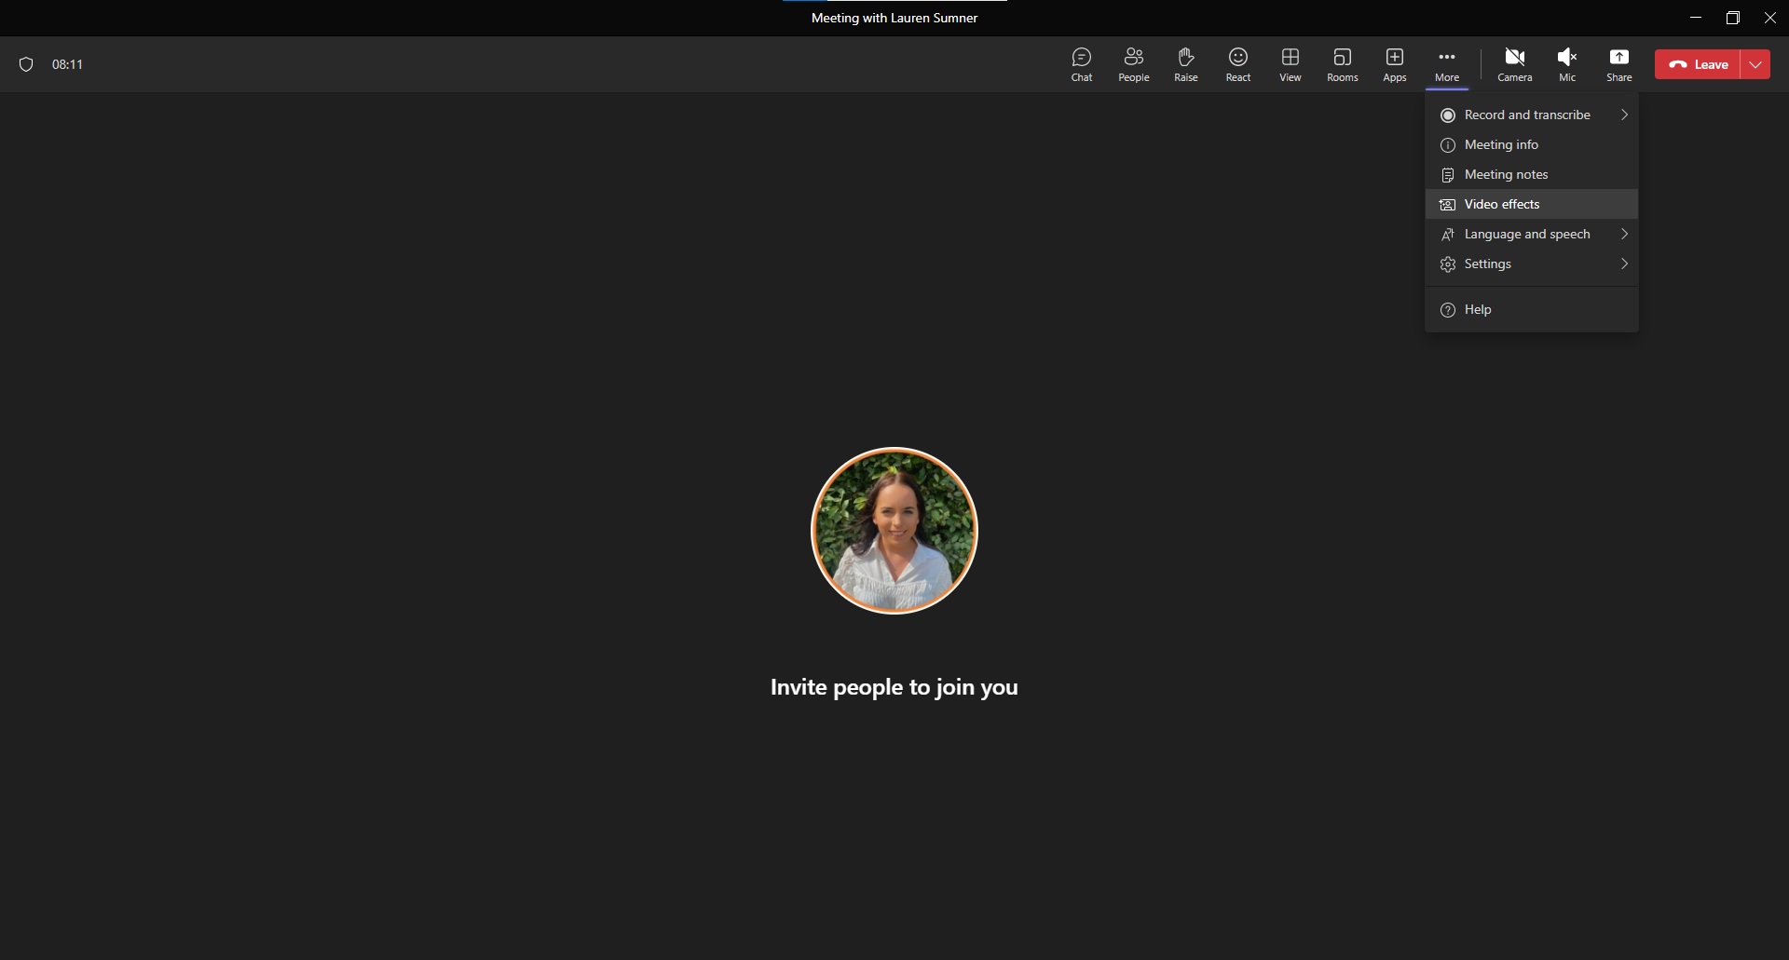The height and width of the screenshot is (960, 1789).
Task: Click Lauren Sumner's profile picture
Action: click(894, 531)
